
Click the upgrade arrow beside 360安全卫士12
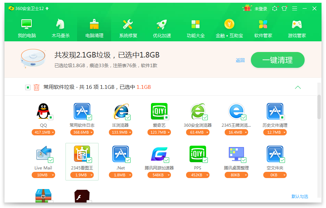click(47, 9)
